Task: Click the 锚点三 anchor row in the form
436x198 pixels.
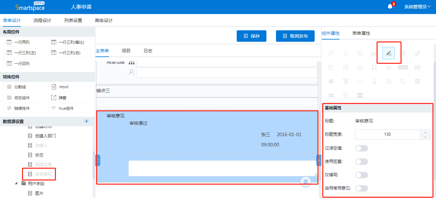Action: tap(207, 91)
